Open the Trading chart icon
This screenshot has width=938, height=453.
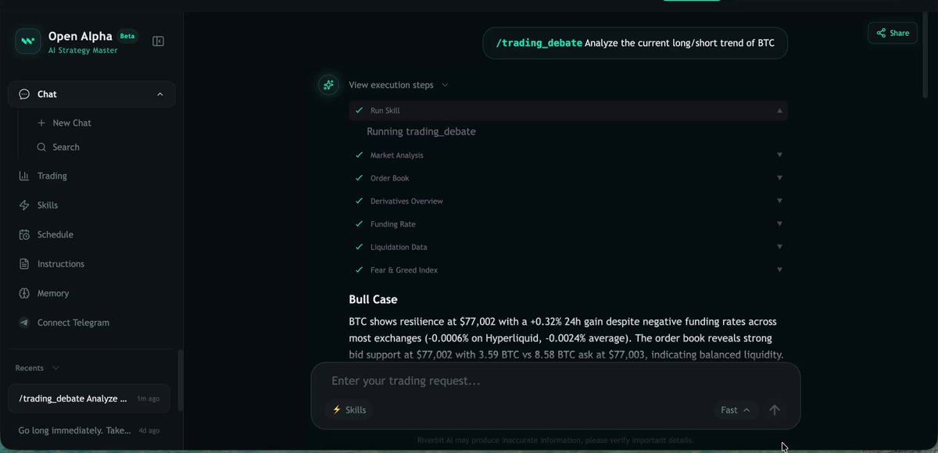pyautogui.click(x=23, y=176)
